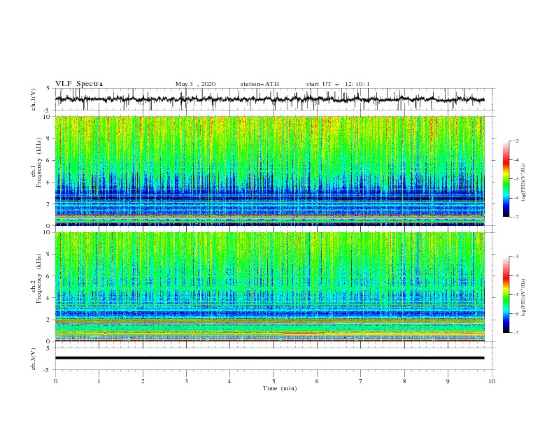The image size is (554, 428).
Task: Click the "10" kHz tick on ch.1 axis
Action: pyautogui.click(x=48, y=117)
